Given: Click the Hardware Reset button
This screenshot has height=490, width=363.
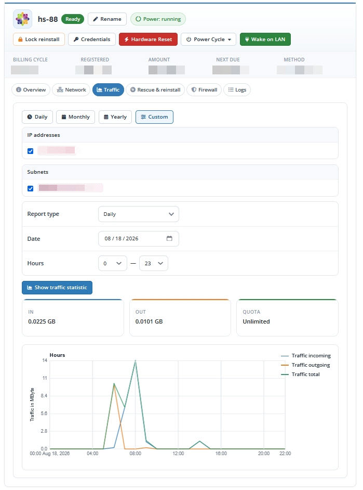Looking at the screenshot, I should [x=148, y=40].
